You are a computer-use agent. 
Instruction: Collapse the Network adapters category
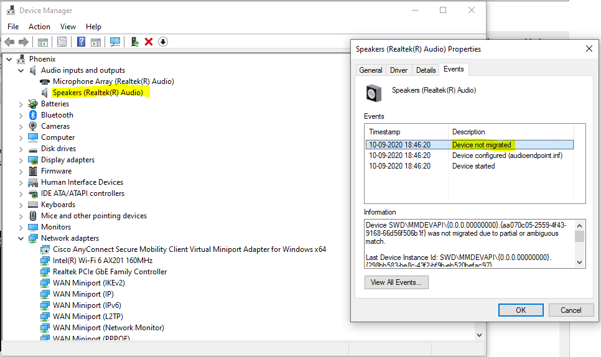coord(21,238)
